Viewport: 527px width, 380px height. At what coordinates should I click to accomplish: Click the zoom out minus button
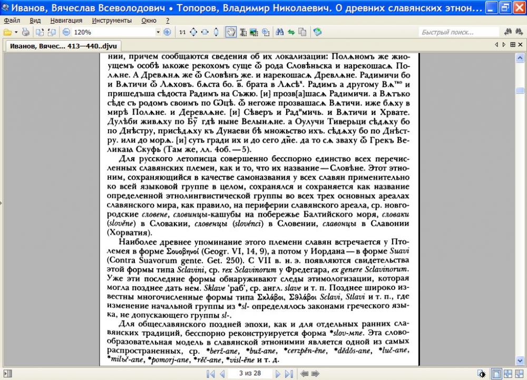pyautogui.click(x=66, y=32)
